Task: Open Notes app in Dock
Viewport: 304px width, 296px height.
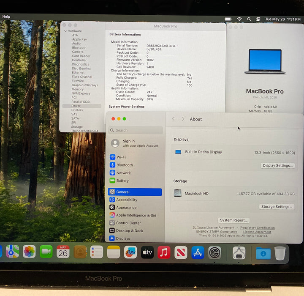Action: click(114, 252)
